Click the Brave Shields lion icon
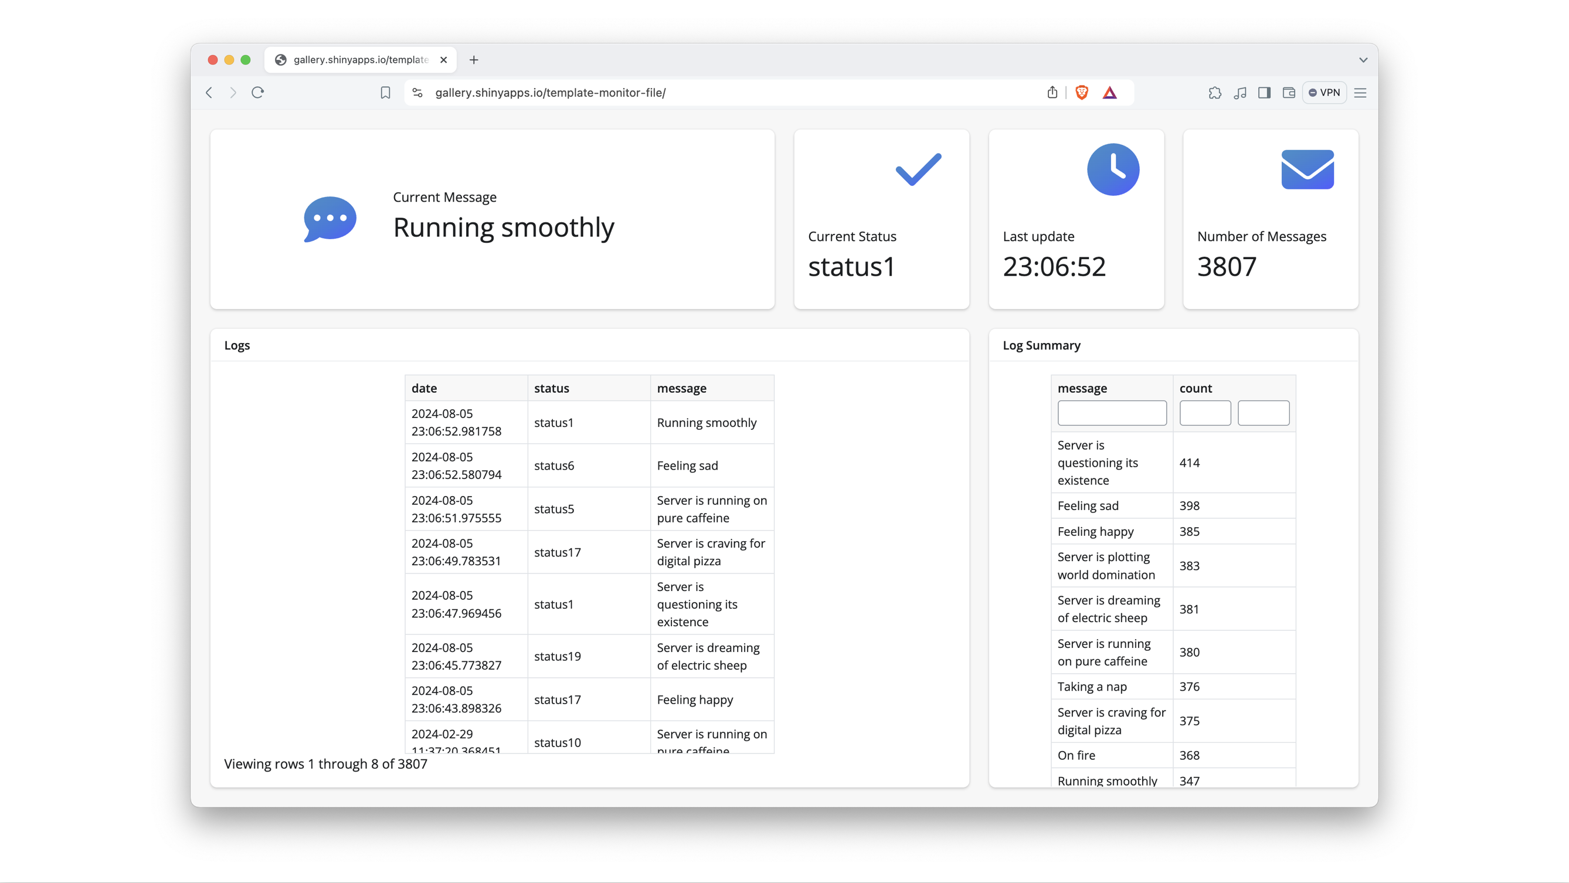The image size is (1569, 883). (1082, 93)
